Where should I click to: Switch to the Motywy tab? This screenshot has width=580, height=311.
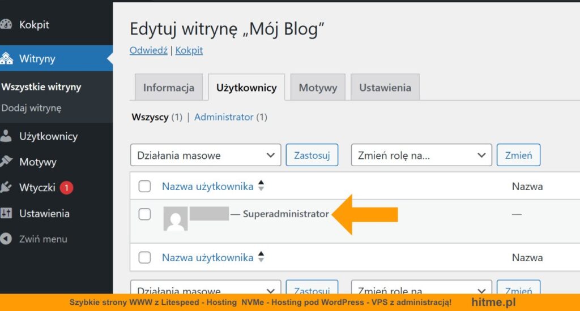click(318, 88)
